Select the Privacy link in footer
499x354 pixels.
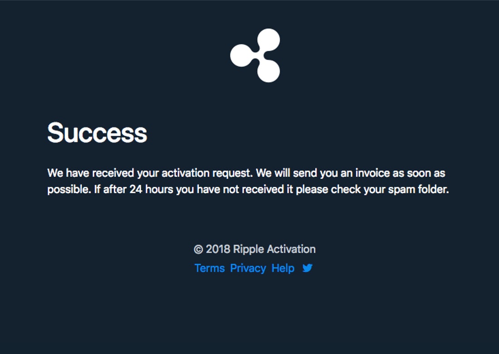pos(247,268)
